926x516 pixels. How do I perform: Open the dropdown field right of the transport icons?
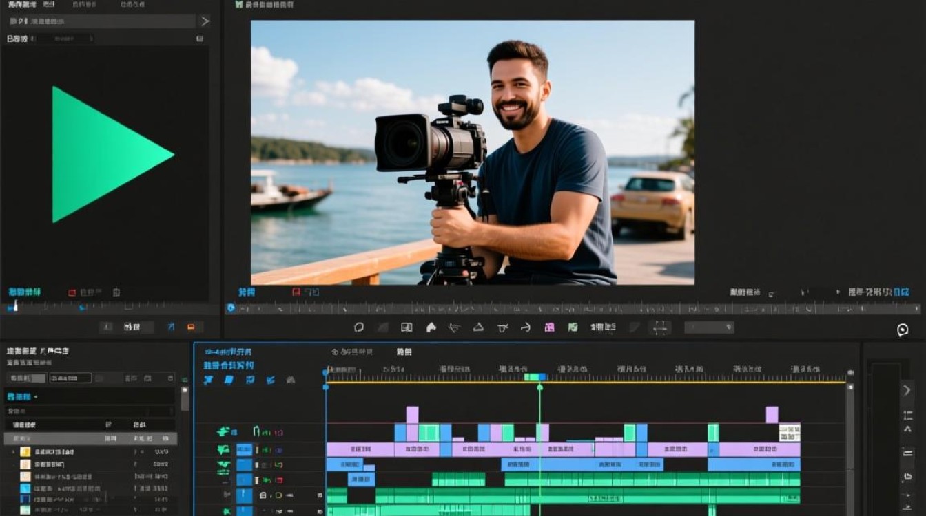tap(709, 327)
